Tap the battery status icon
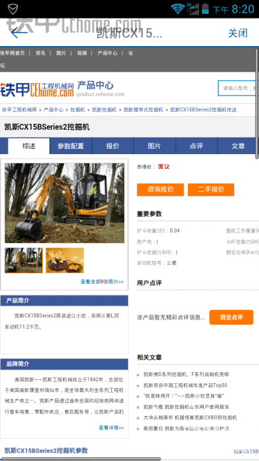 tap(205, 9)
